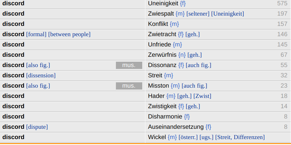Click the Unfriede translation
Screen dimensions: 291x145
click(159, 45)
